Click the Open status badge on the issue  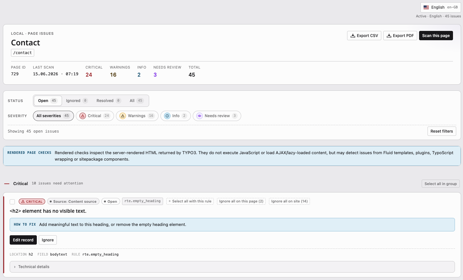tap(111, 201)
